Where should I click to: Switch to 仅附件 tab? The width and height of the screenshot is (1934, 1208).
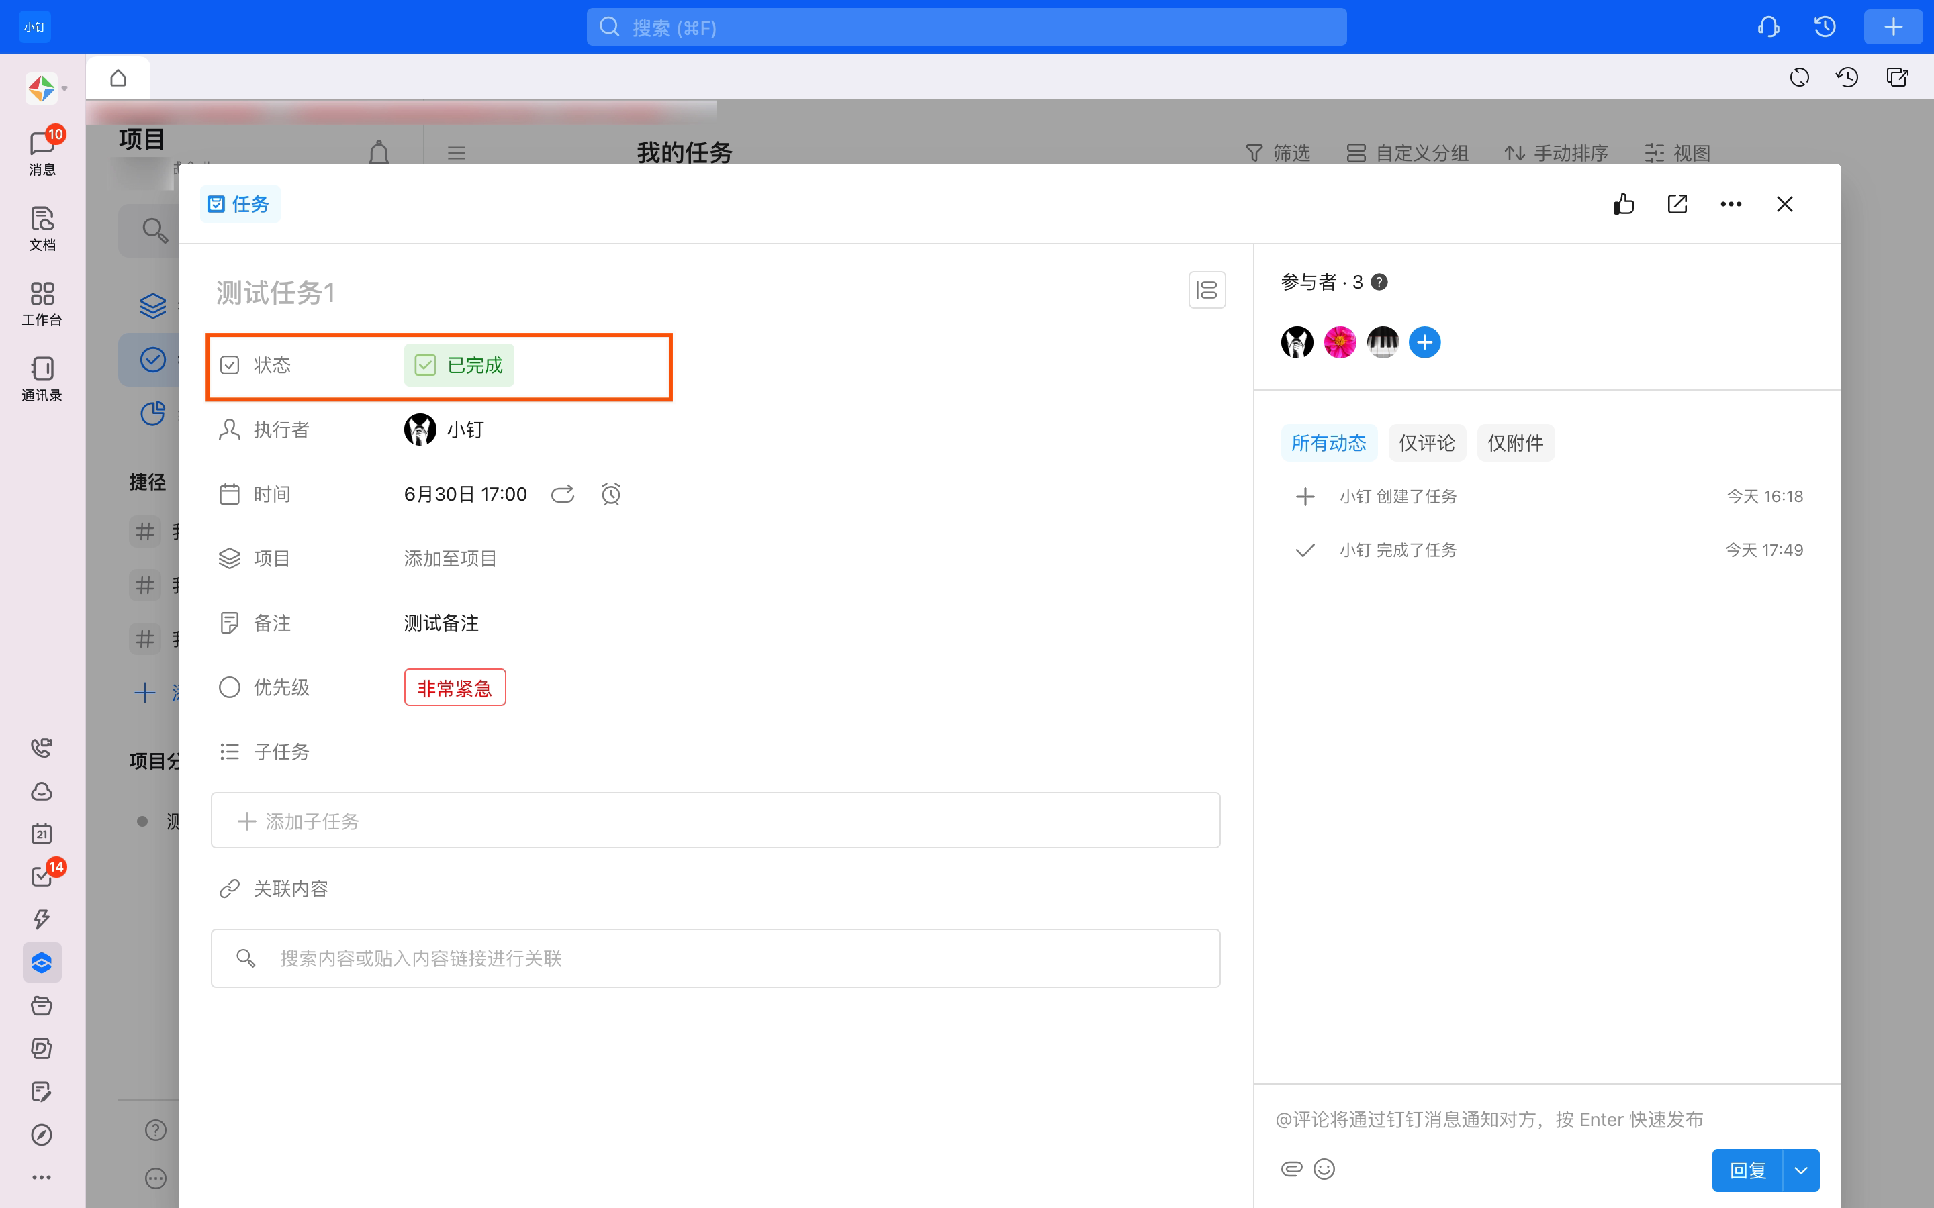pos(1514,444)
